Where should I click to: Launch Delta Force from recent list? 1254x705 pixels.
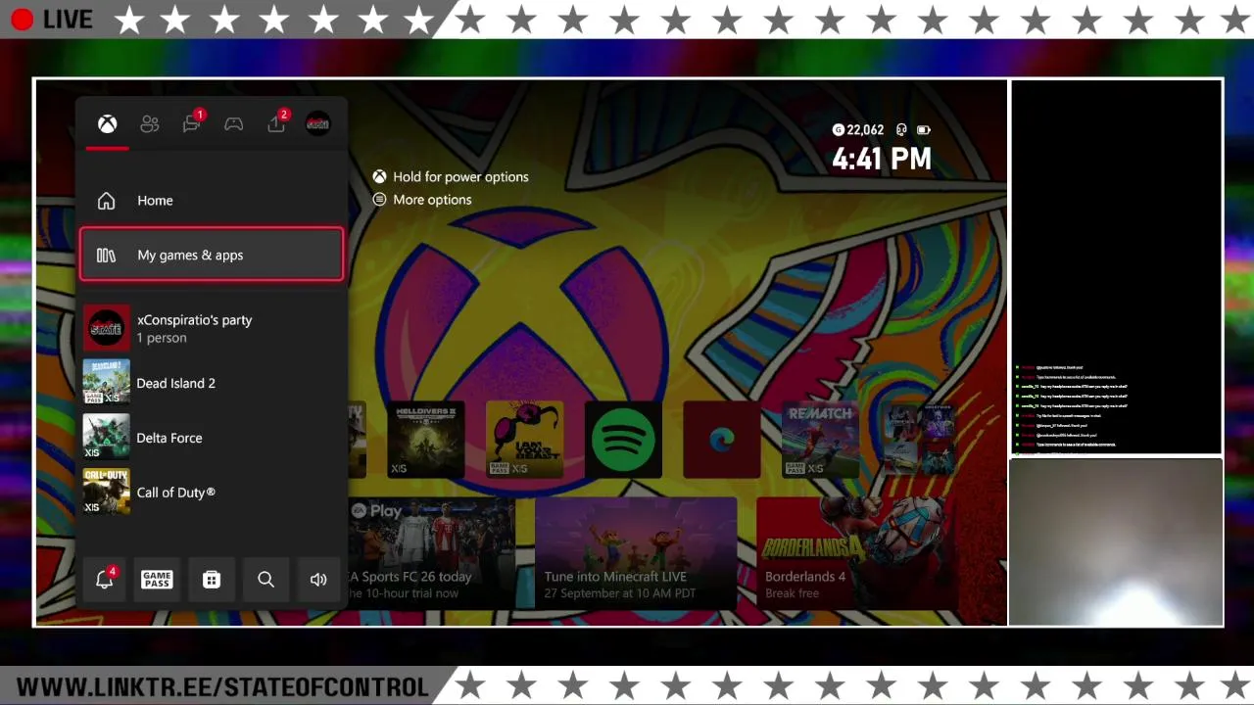212,438
